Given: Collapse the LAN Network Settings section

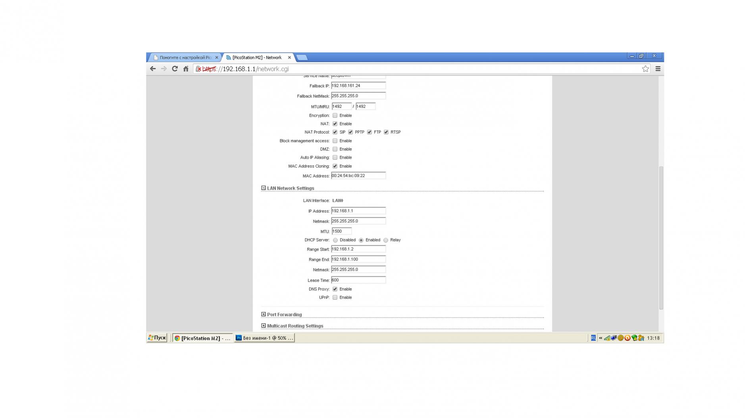Looking at the screenshot, I should (264, 188).
